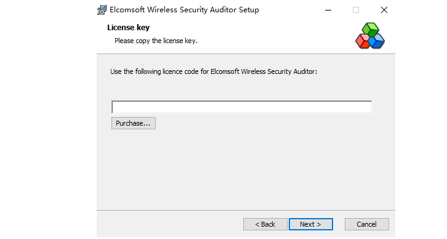Click the grayed-out maximize button
The height and width of the screenshot is (239, 447).
tap(356, 10)
